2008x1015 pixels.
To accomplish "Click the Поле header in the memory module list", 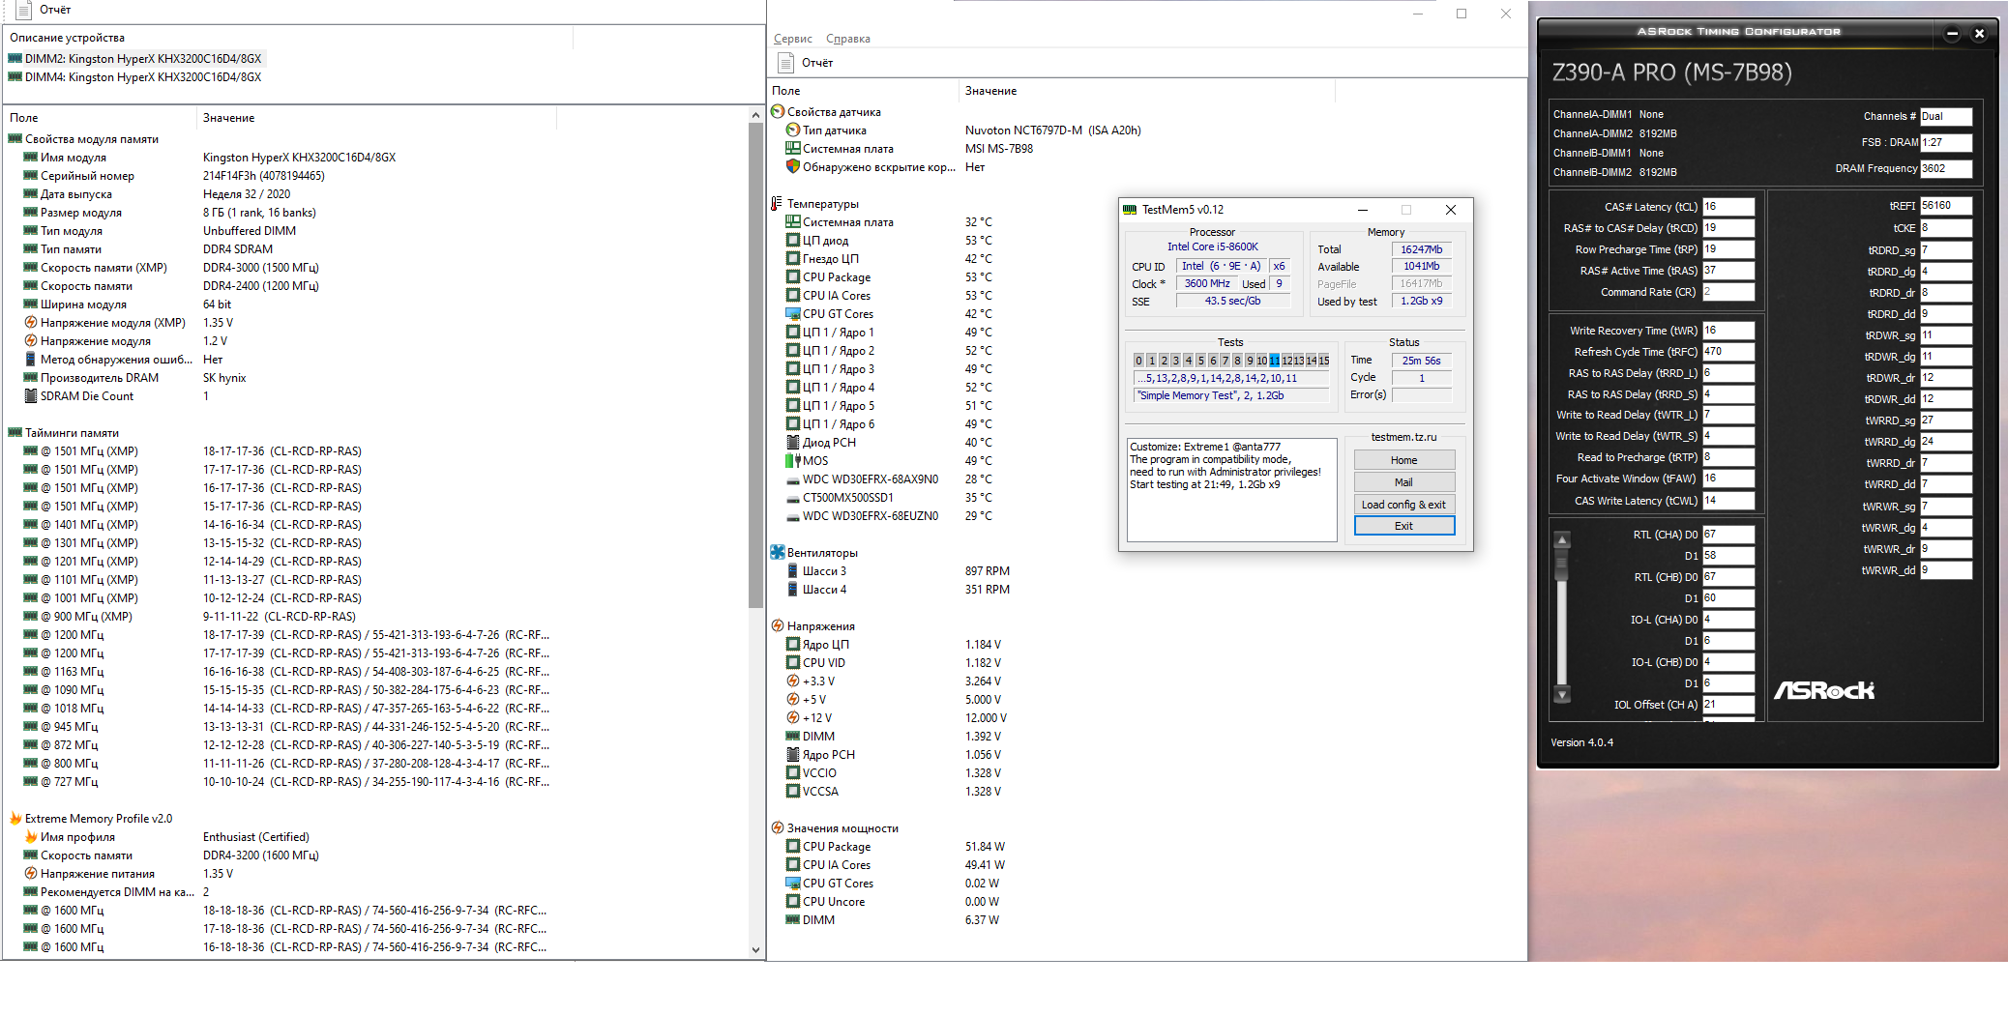I will [x=101, y=118].
